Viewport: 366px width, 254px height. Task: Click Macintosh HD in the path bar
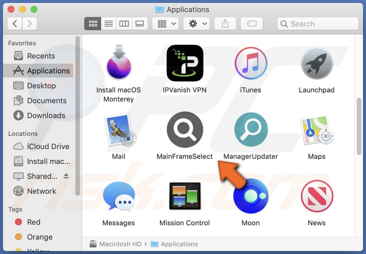click(x=116, y=244)
